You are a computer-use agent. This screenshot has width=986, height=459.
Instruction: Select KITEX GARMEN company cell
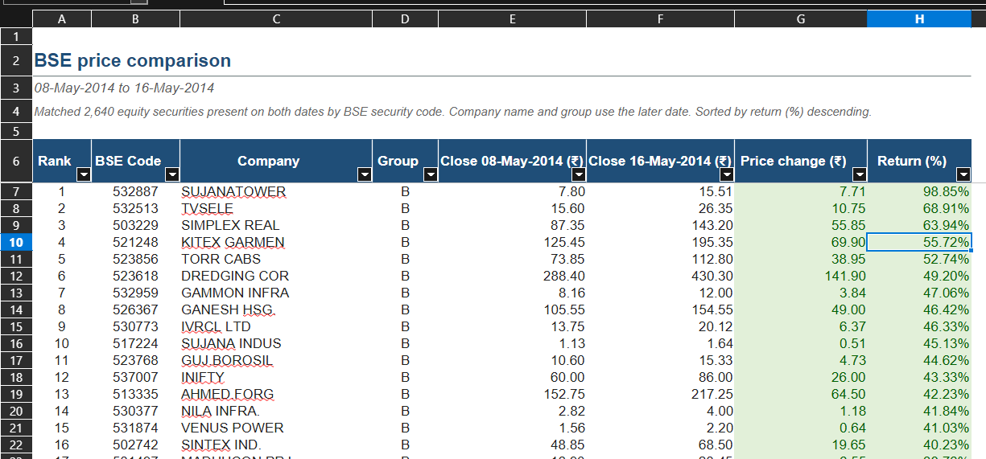(276, 242)
